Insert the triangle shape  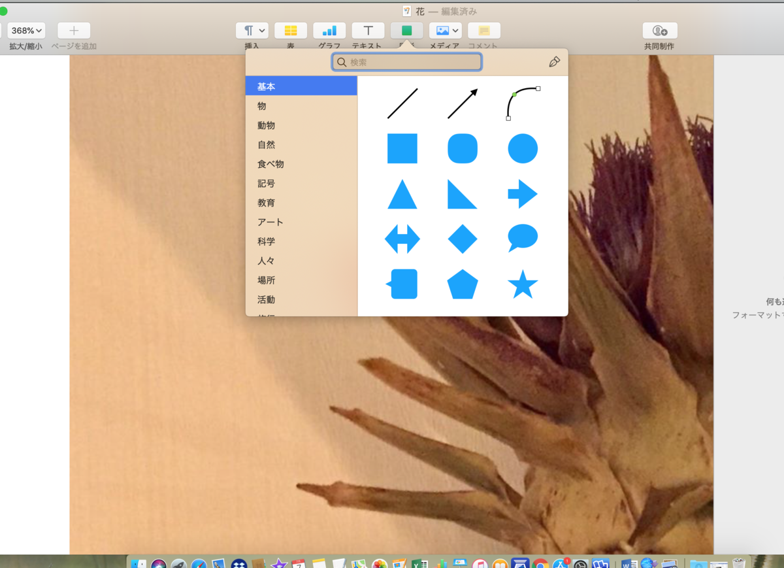point(402,194)
